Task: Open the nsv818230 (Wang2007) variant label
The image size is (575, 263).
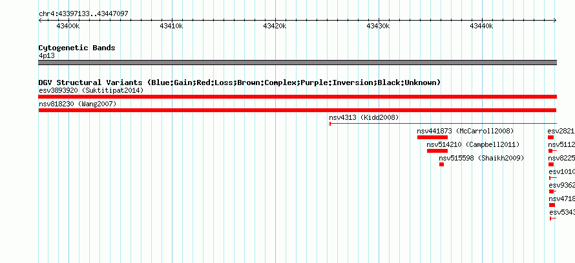Action: pyautogui.click(x=78, y=104)
